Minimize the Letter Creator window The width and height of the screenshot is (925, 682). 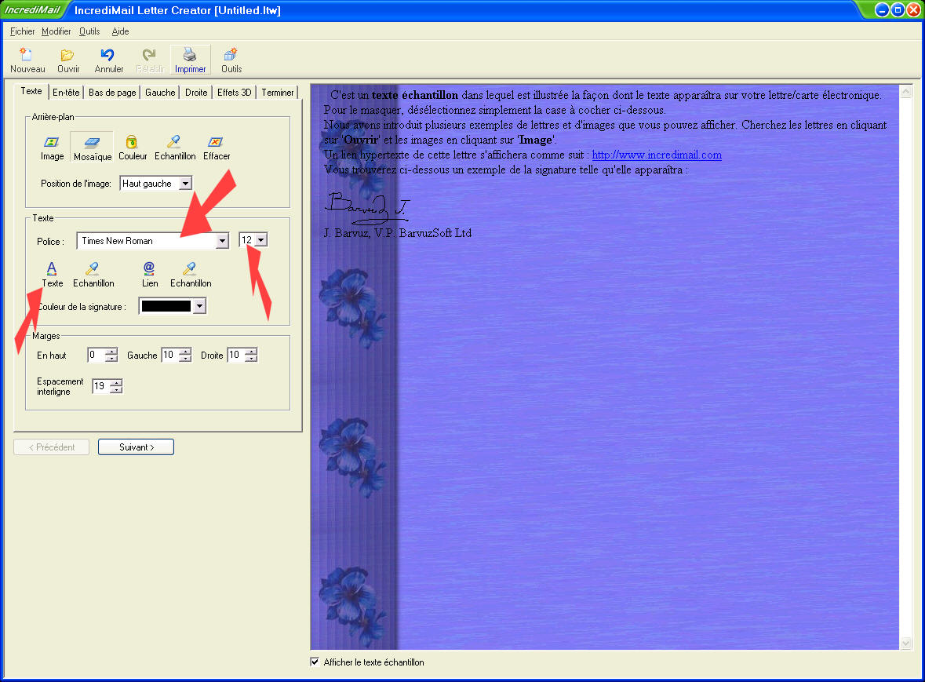click(881, 10)
